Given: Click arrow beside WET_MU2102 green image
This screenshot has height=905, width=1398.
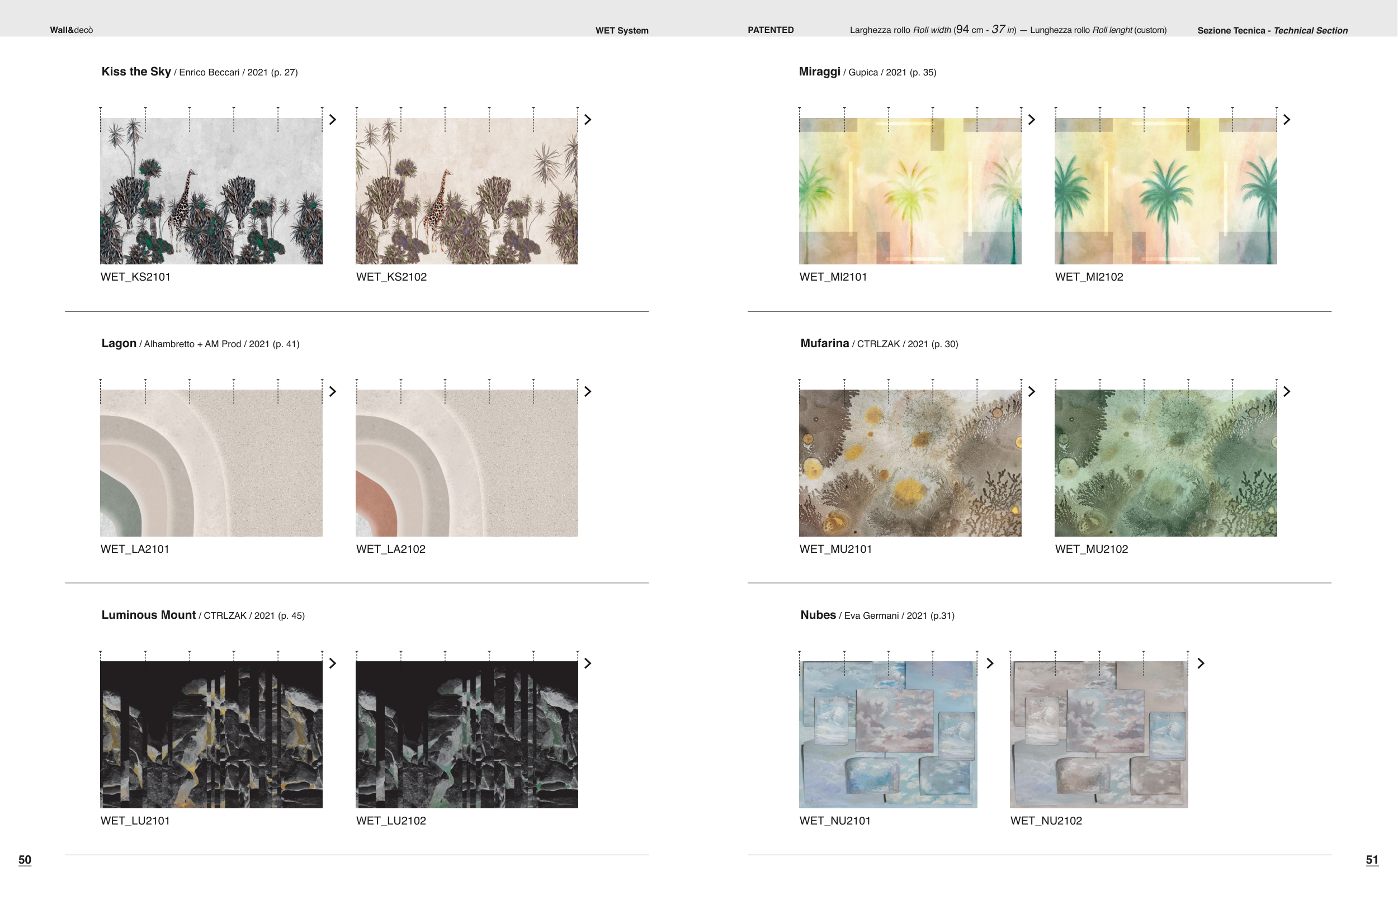Looking at the screenshot, I should [1286, 392].
